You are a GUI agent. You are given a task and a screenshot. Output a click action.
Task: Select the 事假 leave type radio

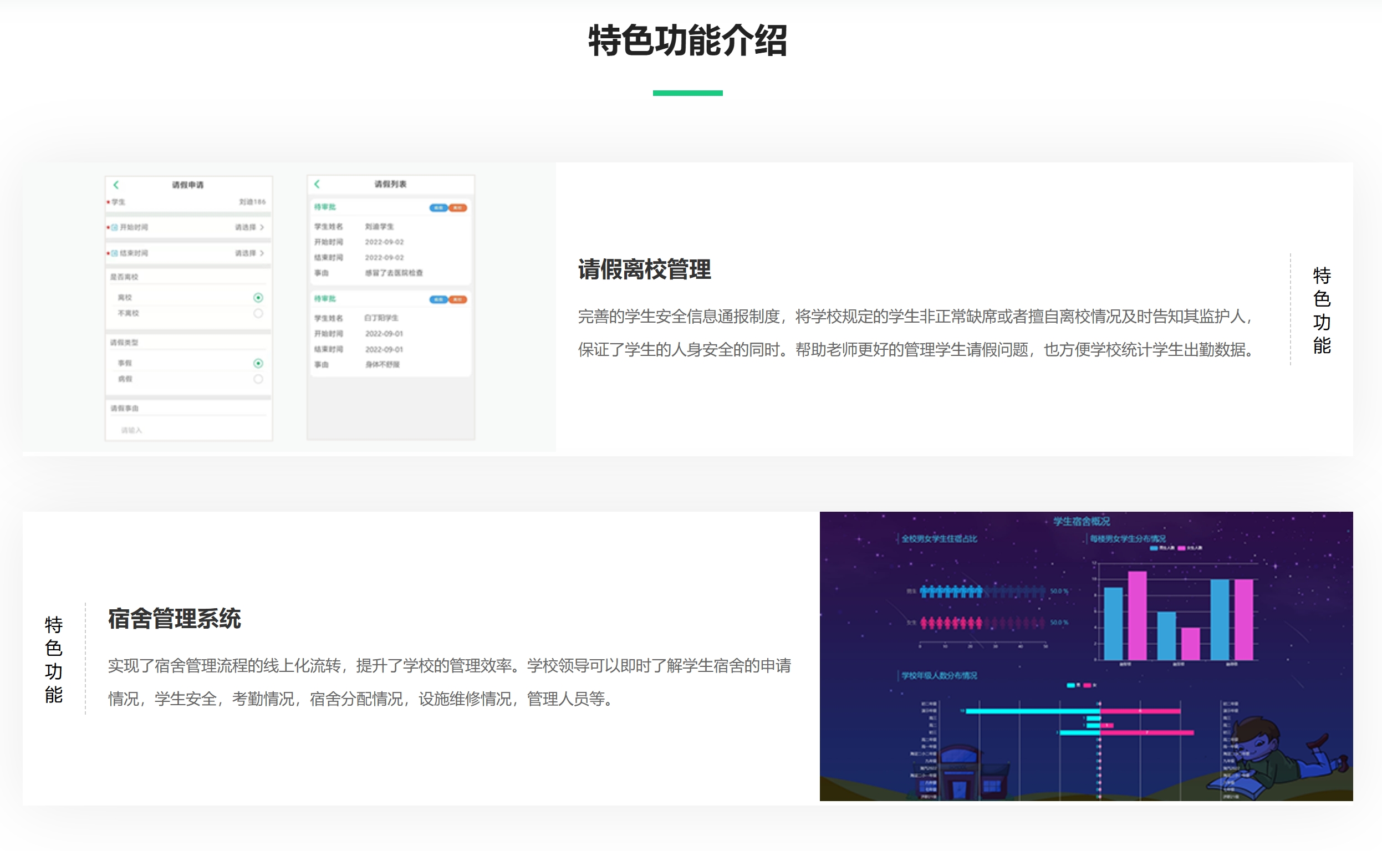coord(258,363)
